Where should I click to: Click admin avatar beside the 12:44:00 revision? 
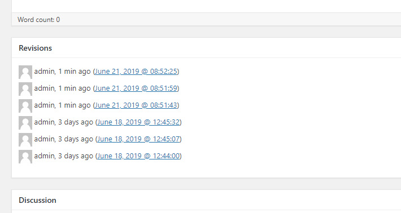click(25, 157)
